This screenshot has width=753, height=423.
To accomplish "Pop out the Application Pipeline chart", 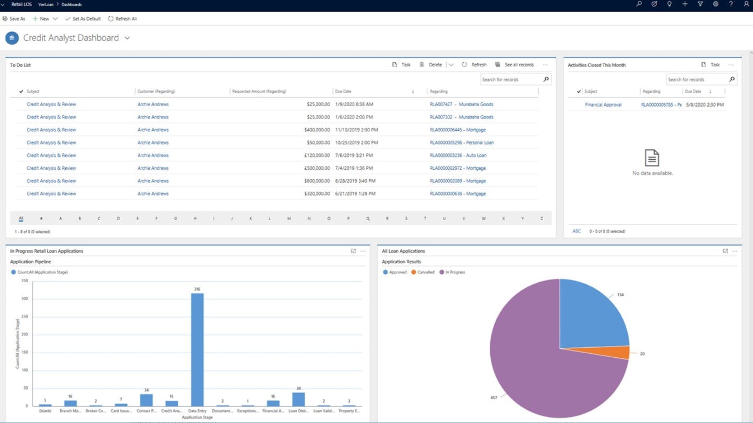I will pyautogui.click(x=353, y=251).
